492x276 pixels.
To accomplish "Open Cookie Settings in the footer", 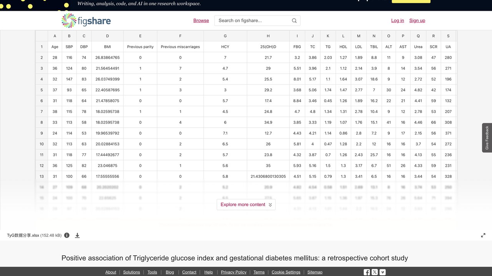I will pyautogui.click(x=286, y=272).
